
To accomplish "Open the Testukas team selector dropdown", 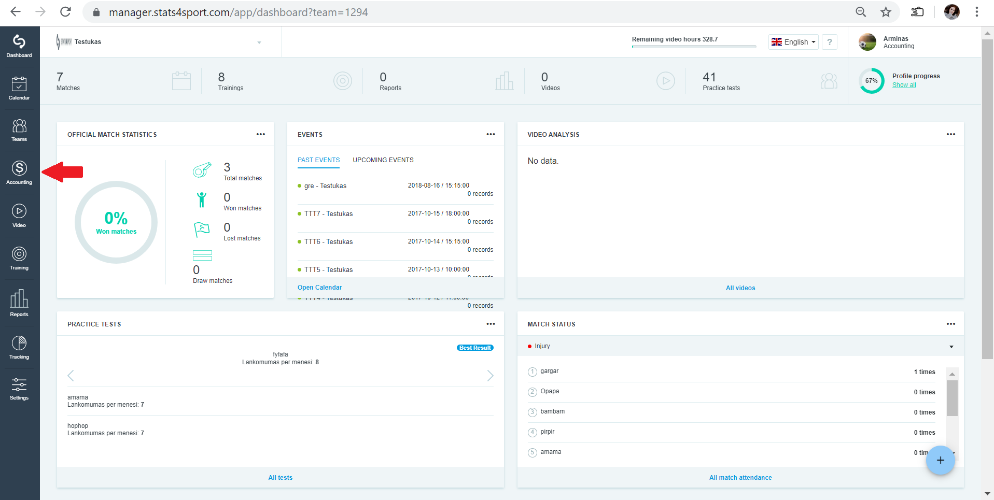I will point(160,42).
